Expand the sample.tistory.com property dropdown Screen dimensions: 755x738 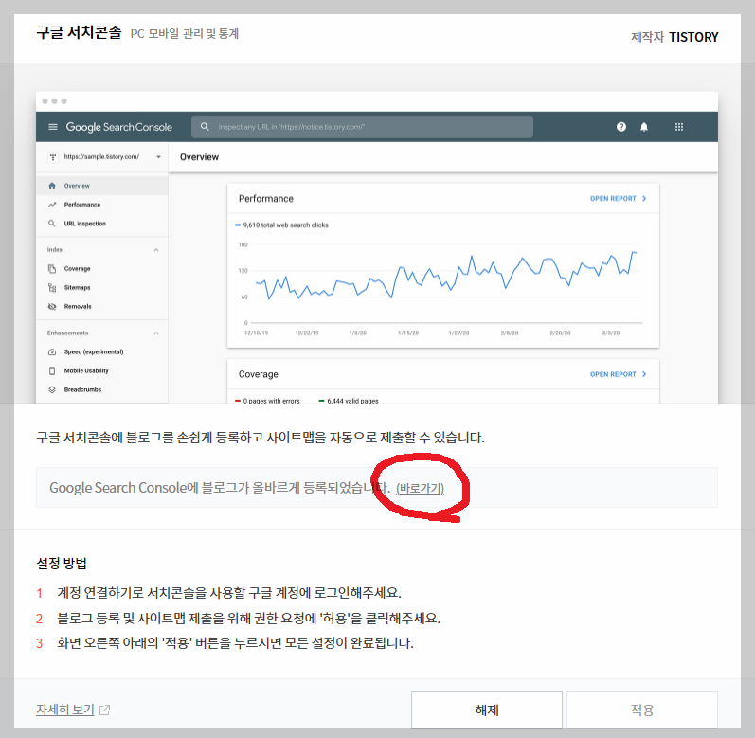(158, 157)
